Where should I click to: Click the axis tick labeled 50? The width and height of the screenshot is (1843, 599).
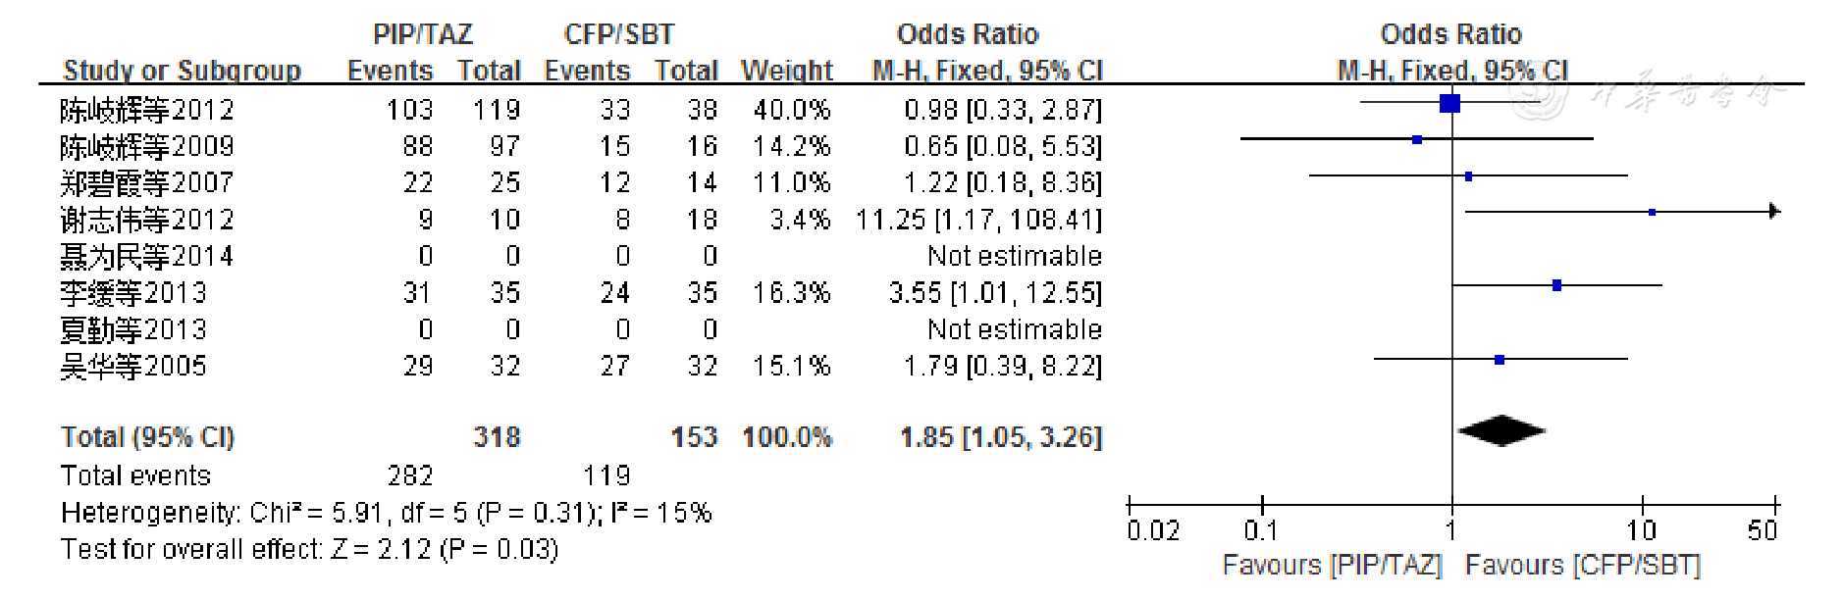pos(1763,530)
